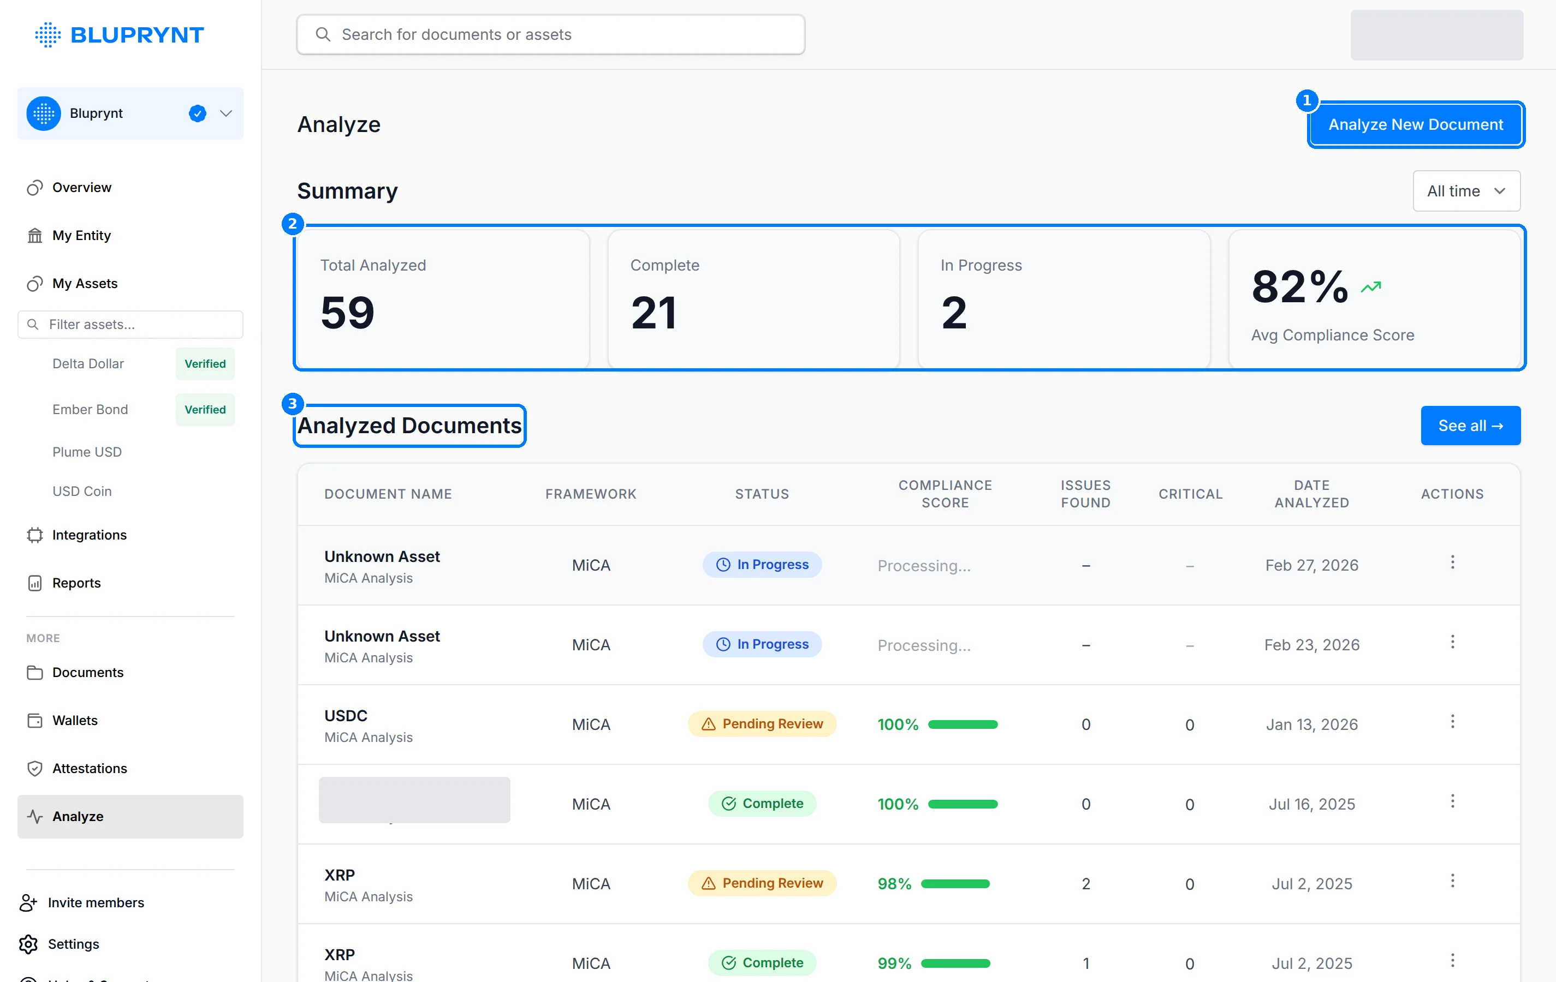Open Integrations from the sidebar
Screen dimensions: 1556x982
89,535
